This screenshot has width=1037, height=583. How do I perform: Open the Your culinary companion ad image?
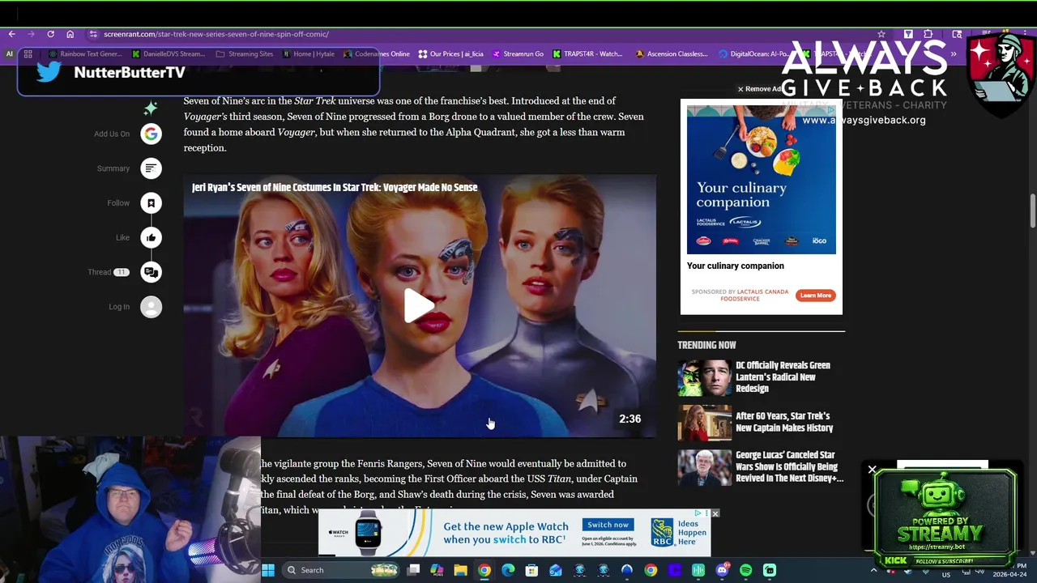(762, 180)
